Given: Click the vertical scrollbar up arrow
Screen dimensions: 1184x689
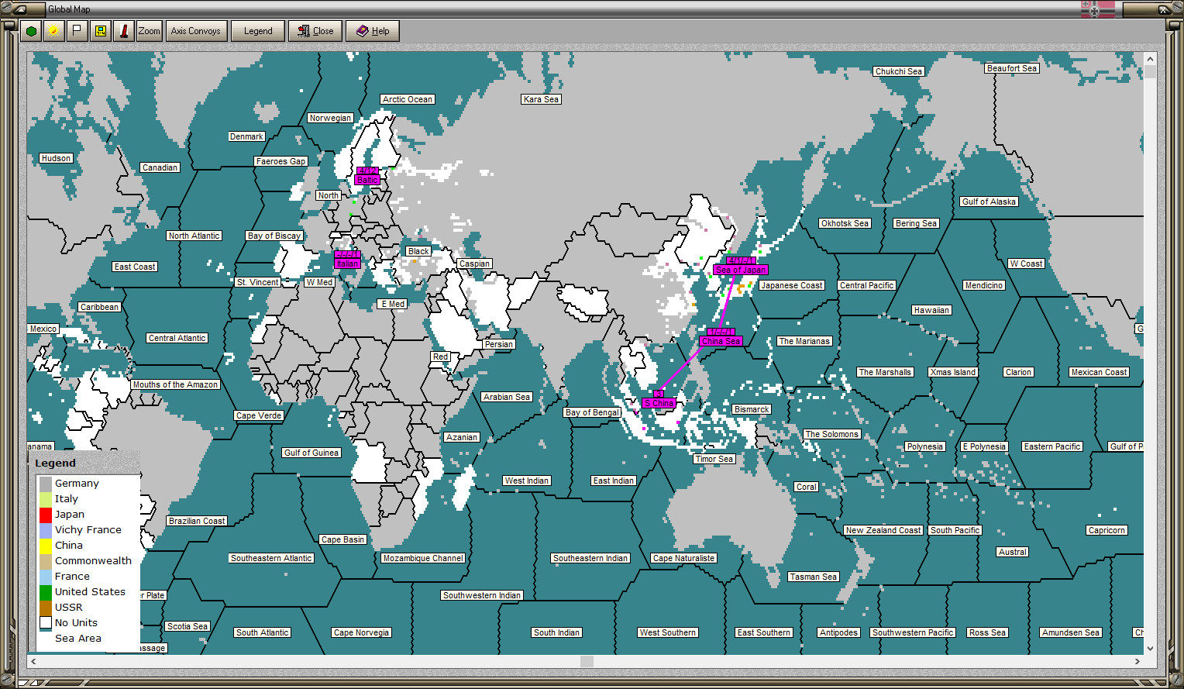Looking at the screenshot, I should (x=1150, y=59).
